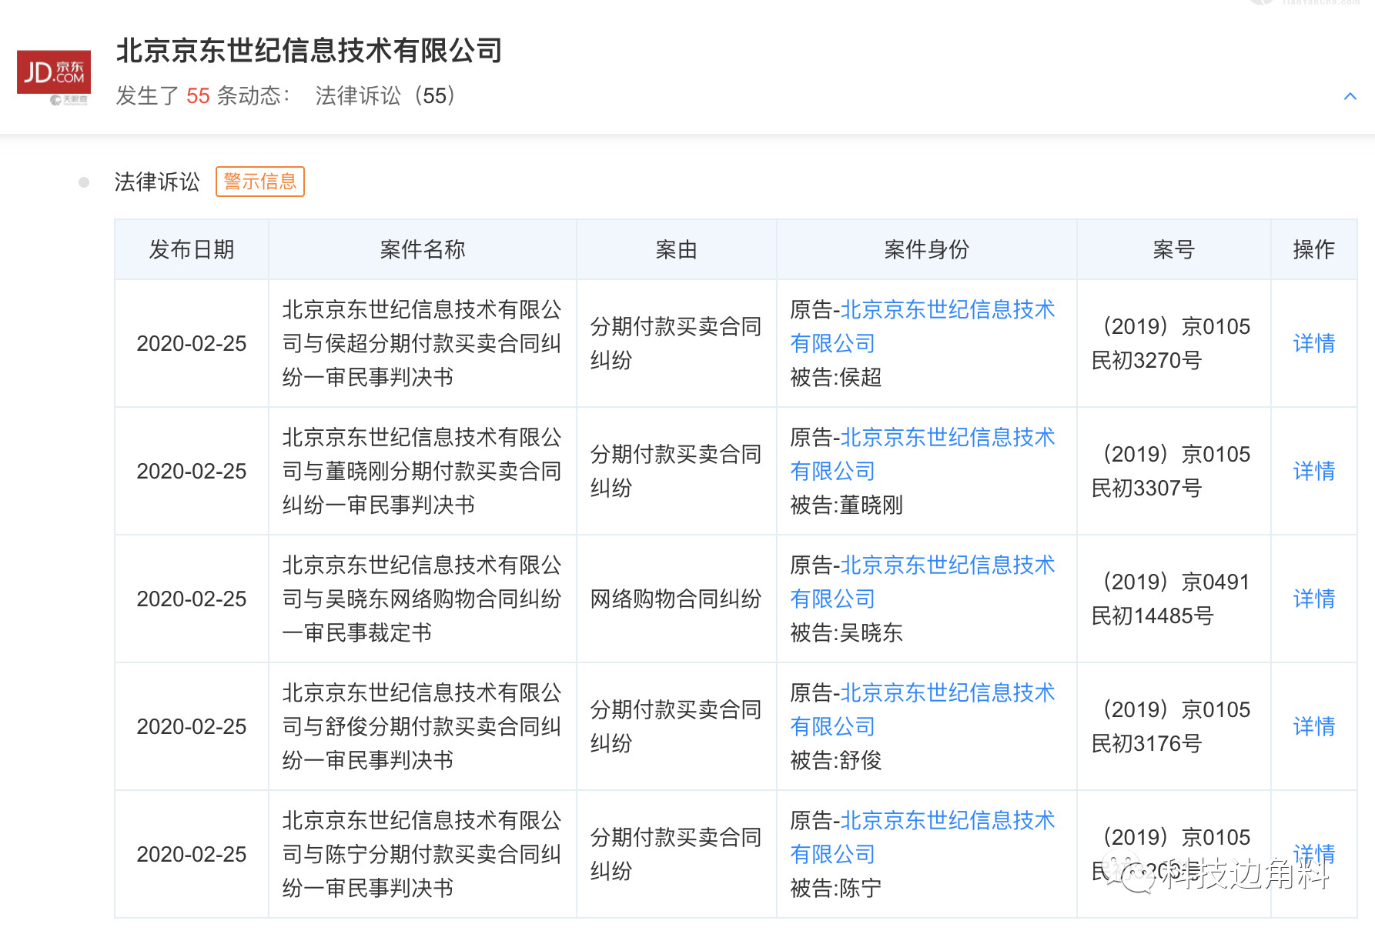Open the plaintiff company link in the 吴晓东 row

pos(922,582)
